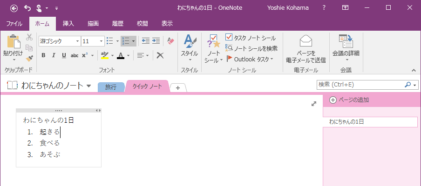Expand bullet list style dropdown
This screenshot has width=421, height=186.
point(117,41)
